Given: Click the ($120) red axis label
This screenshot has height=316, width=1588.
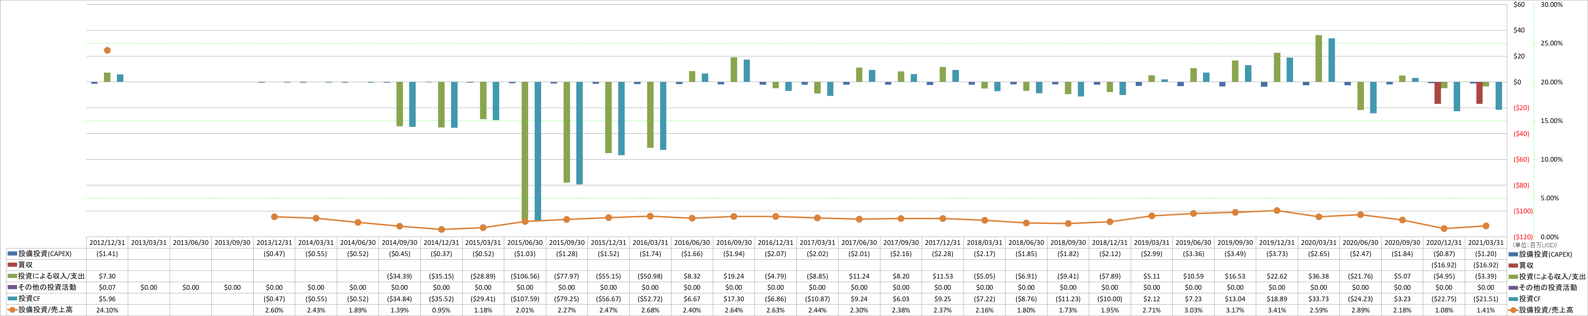Looking at the screenshot, I should tap(1522, 237).
